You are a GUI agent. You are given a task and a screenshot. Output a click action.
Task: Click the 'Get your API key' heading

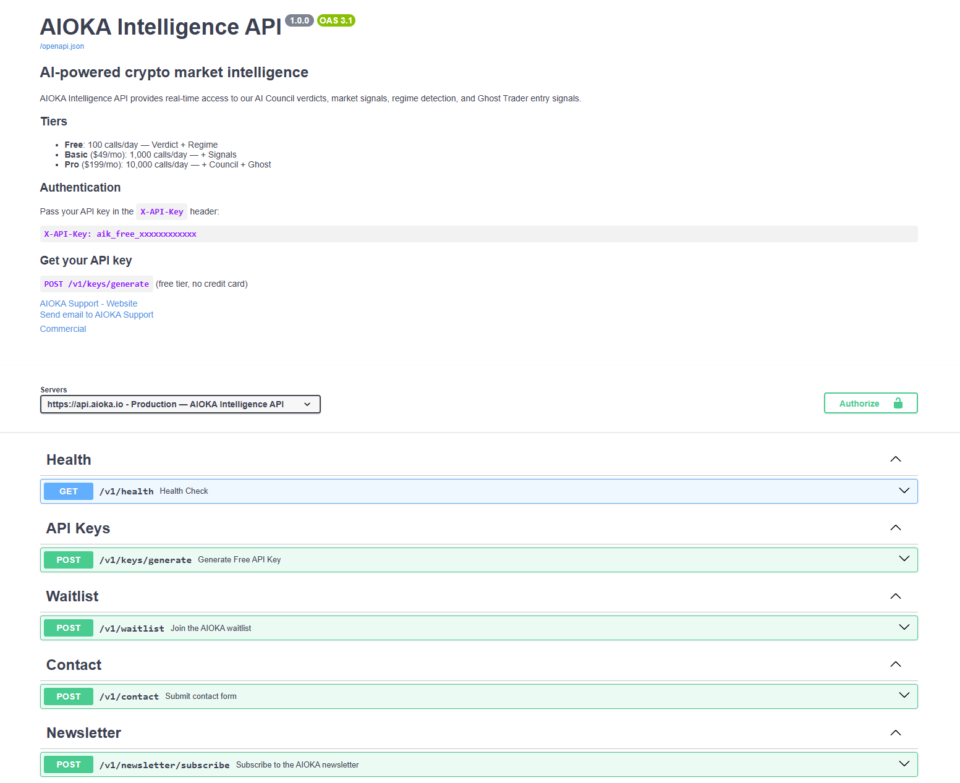(86, 260)
